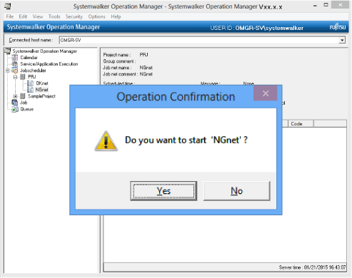Click the Code column header

click(x=301, y=123)
